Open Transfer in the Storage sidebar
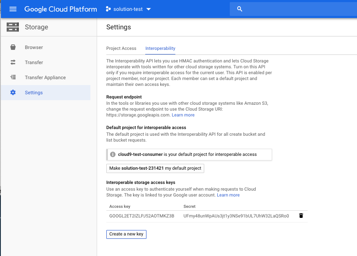357x256 pixels. [x=46, y=62]
